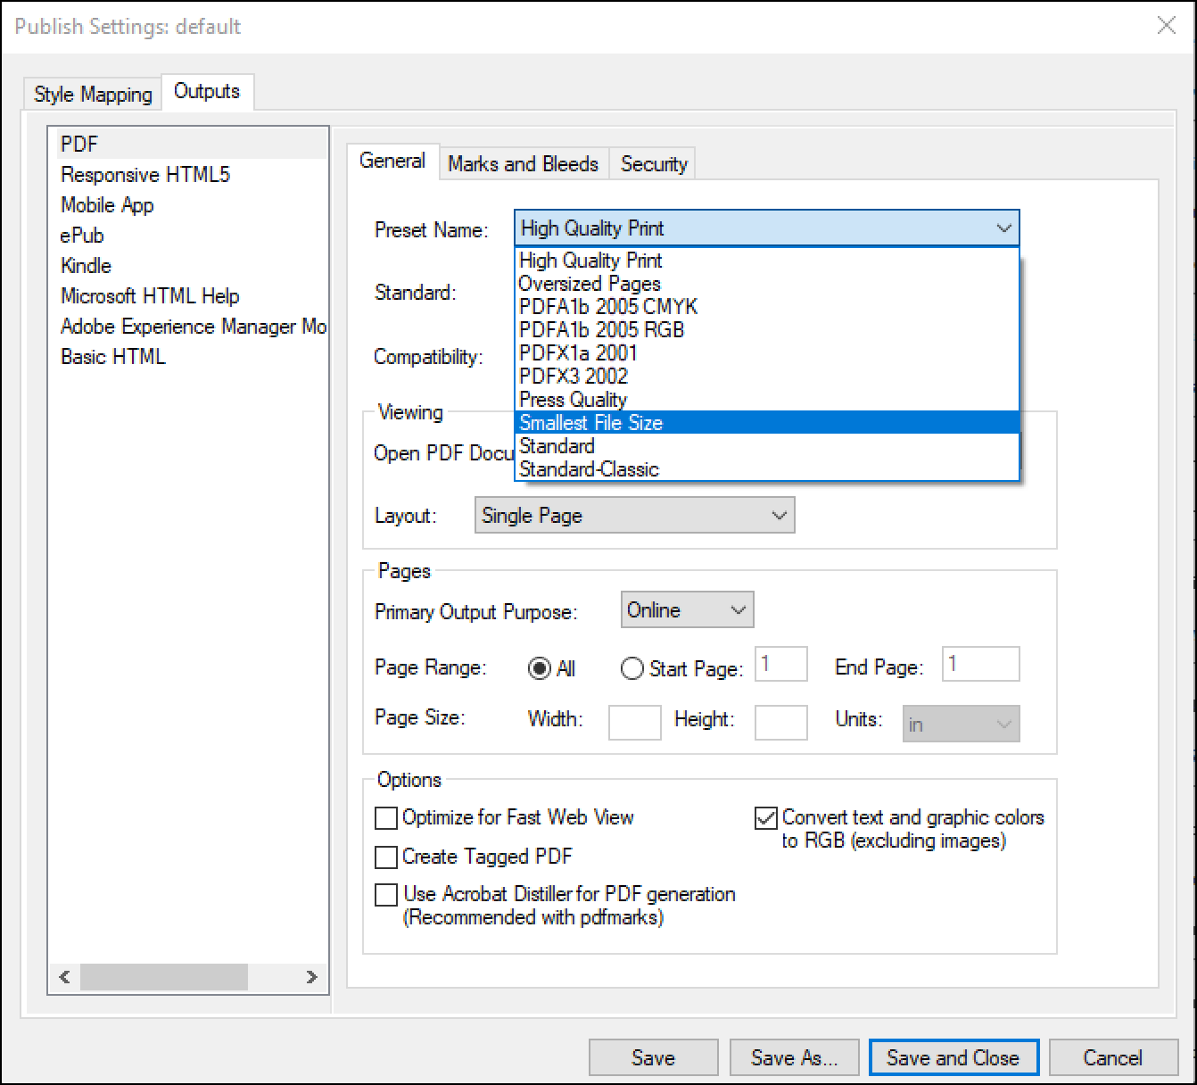Switch to the Style Mapping tab
1197x1085 pixels.
tap(90, 94)
